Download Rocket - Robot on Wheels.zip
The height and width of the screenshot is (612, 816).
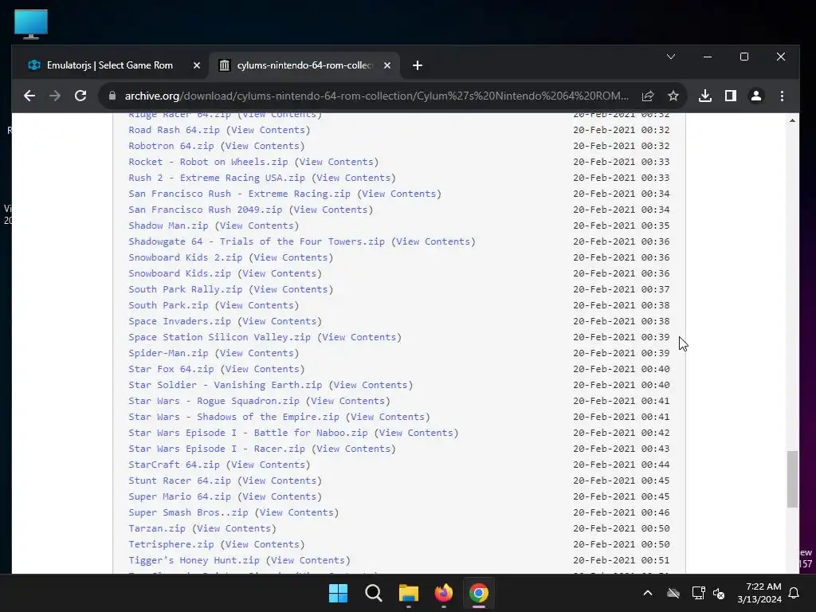point(208,162)
